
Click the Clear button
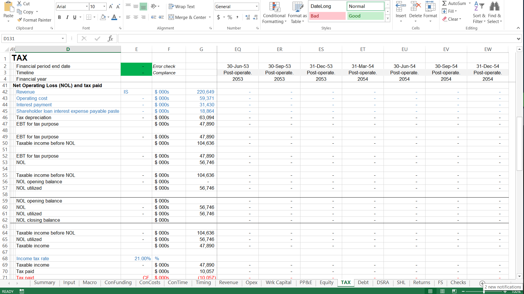(x=452, y=19)
